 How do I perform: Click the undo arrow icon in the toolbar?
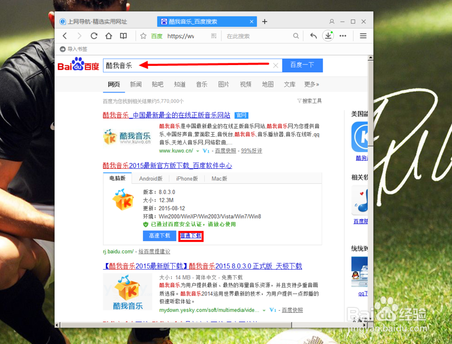click(x=313, y=36)
